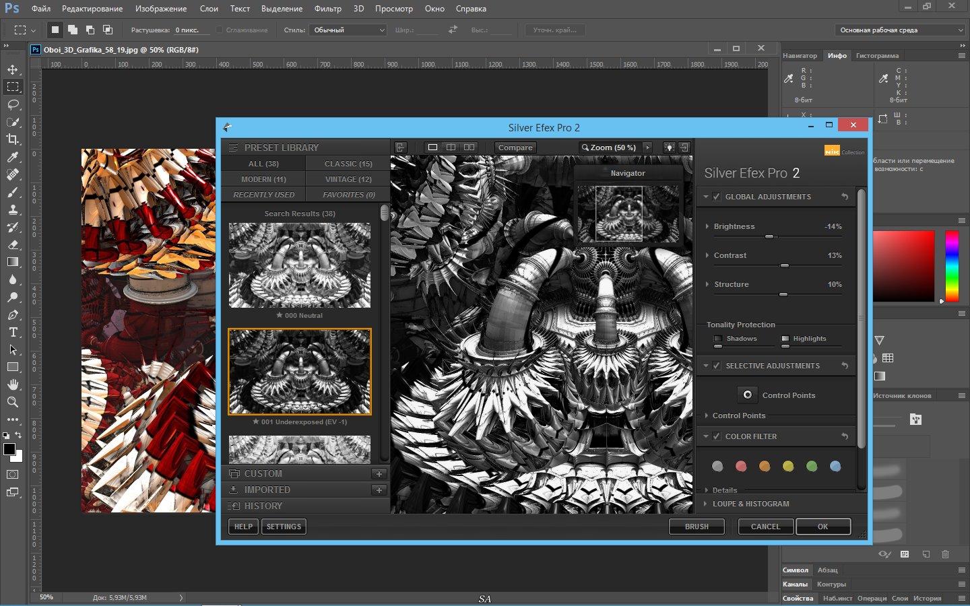Viewport: 970px width, 606px height.
Task: Select the Rectangular Marquee tool
Action: coord(13,87)
